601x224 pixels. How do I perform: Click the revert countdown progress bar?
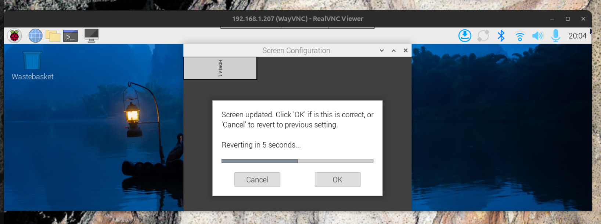297,161
